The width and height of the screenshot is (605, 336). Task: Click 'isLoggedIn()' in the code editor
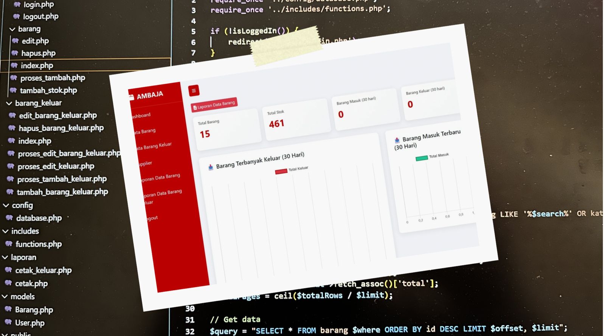[x=259, y=31]
